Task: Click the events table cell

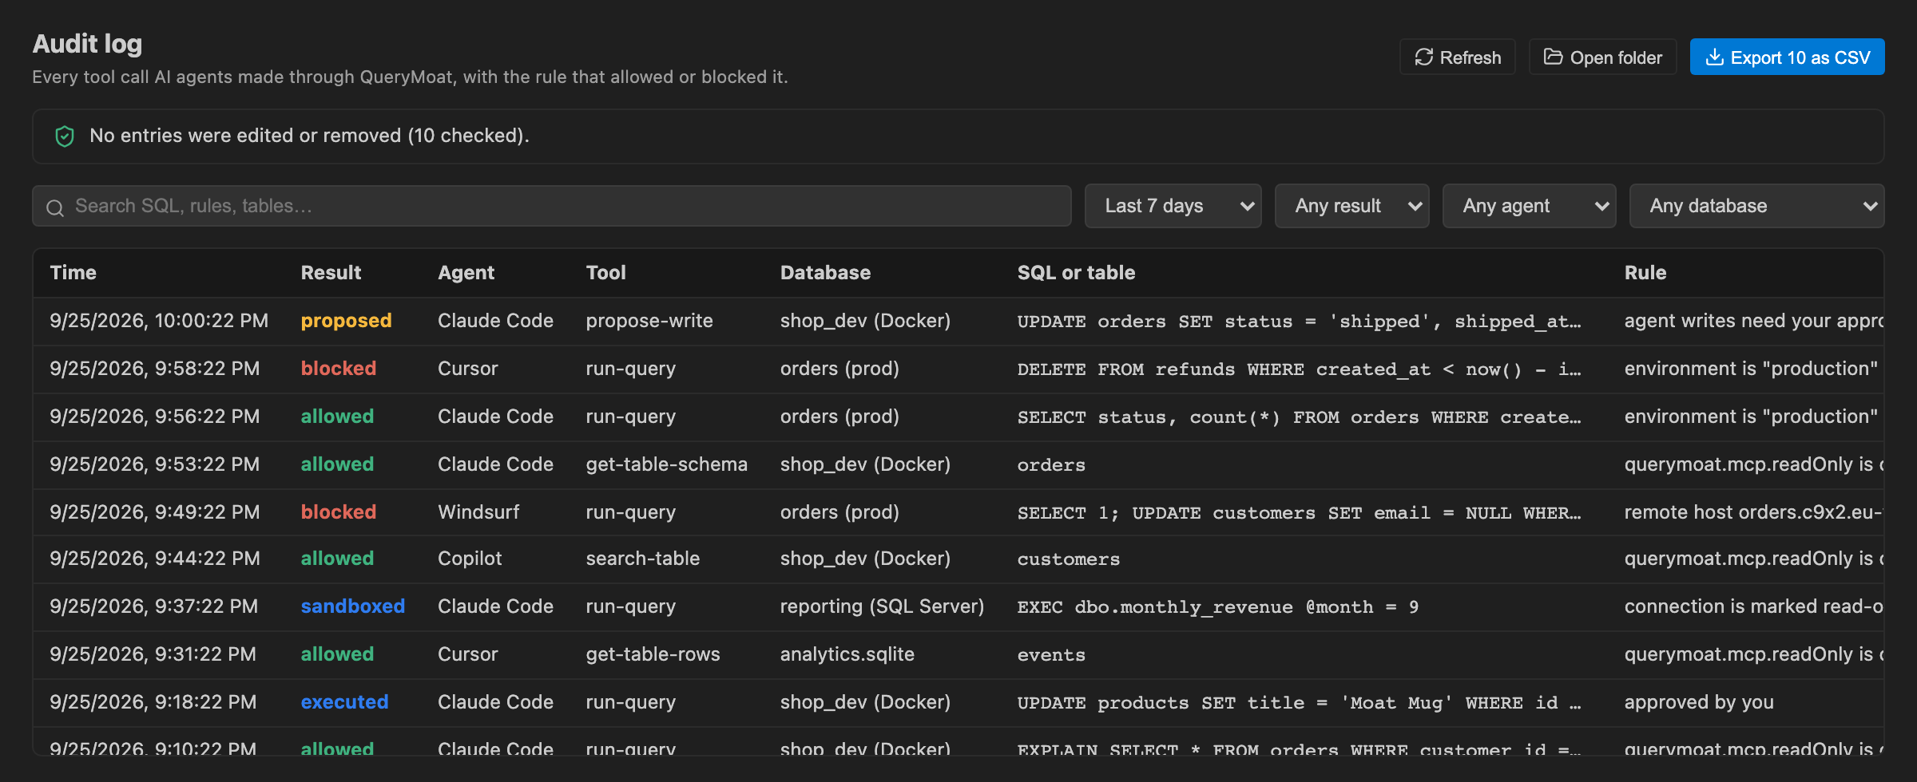Action: 1050,655
